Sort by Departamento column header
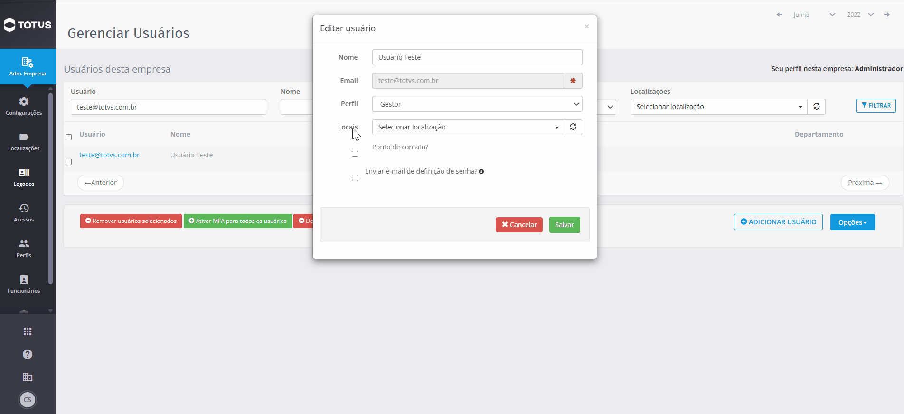The width and height of the screenshot is (904, 414). click(x=819, y=134)
